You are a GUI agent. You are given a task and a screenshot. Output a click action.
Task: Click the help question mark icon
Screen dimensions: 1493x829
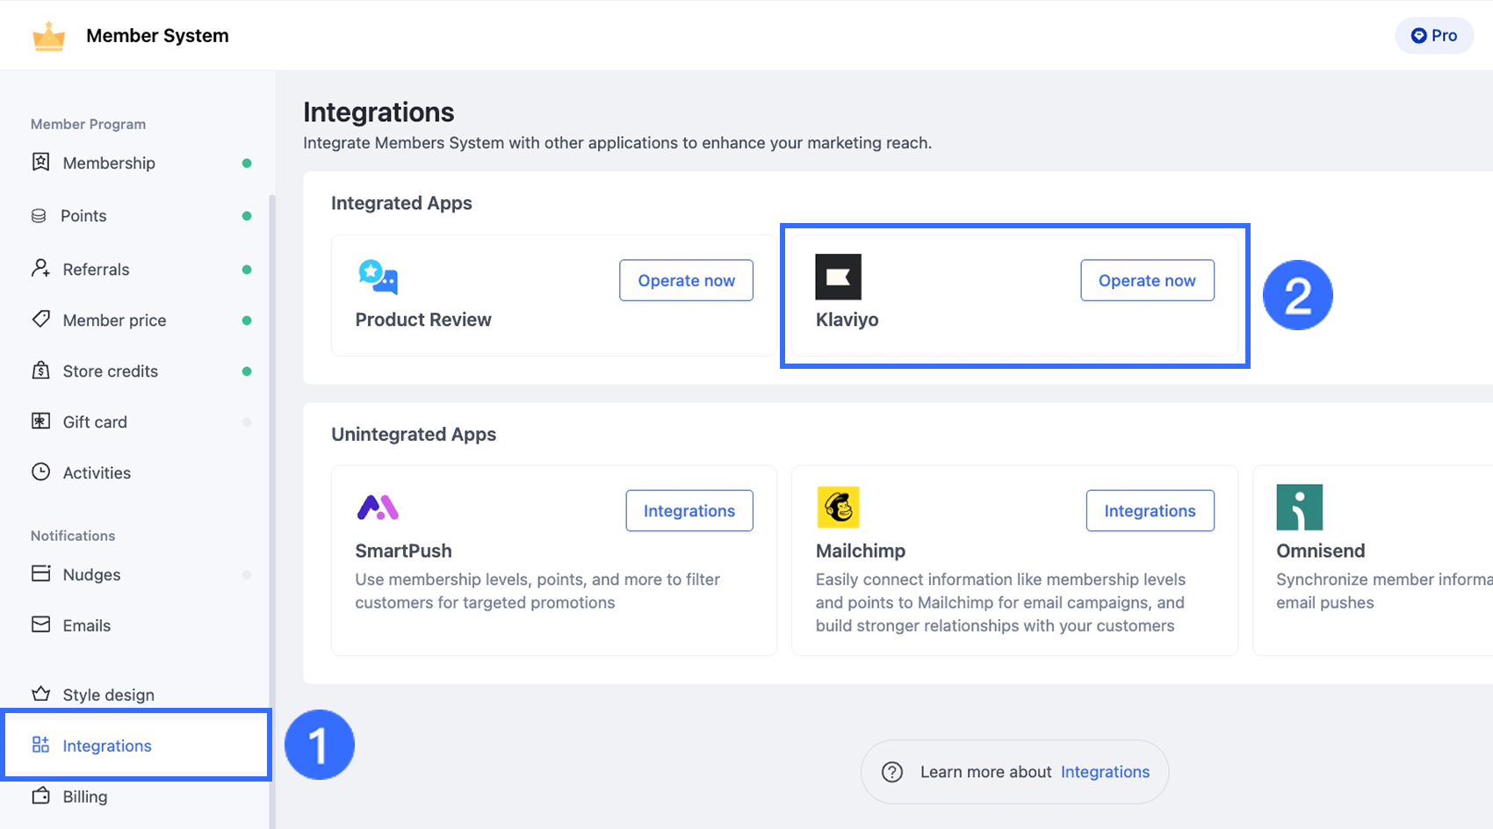[x=892, y=772]
